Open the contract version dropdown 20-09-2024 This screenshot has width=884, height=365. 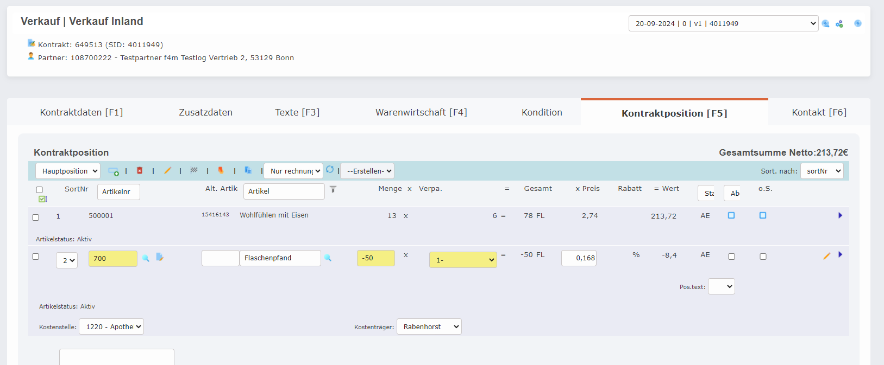coord(723,23)
